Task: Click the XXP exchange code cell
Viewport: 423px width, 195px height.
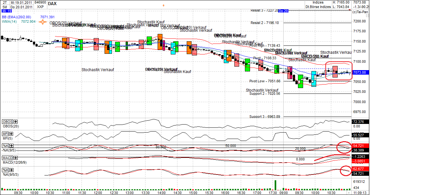Action: click(x=40, y=7)
